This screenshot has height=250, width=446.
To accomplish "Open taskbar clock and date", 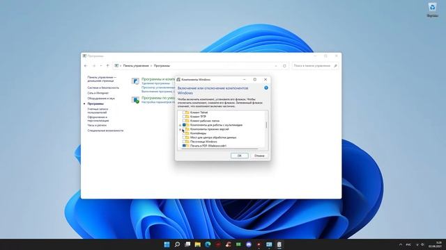I will coord(435,244).
